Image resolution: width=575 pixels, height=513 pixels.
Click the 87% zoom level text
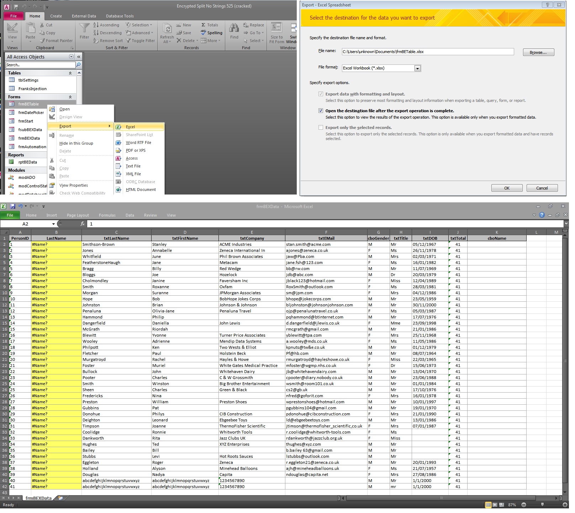point(512,505)
